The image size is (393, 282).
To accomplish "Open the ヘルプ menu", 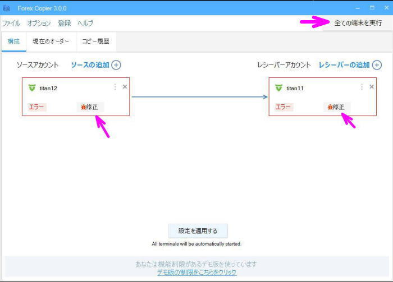I will point(85,24).
